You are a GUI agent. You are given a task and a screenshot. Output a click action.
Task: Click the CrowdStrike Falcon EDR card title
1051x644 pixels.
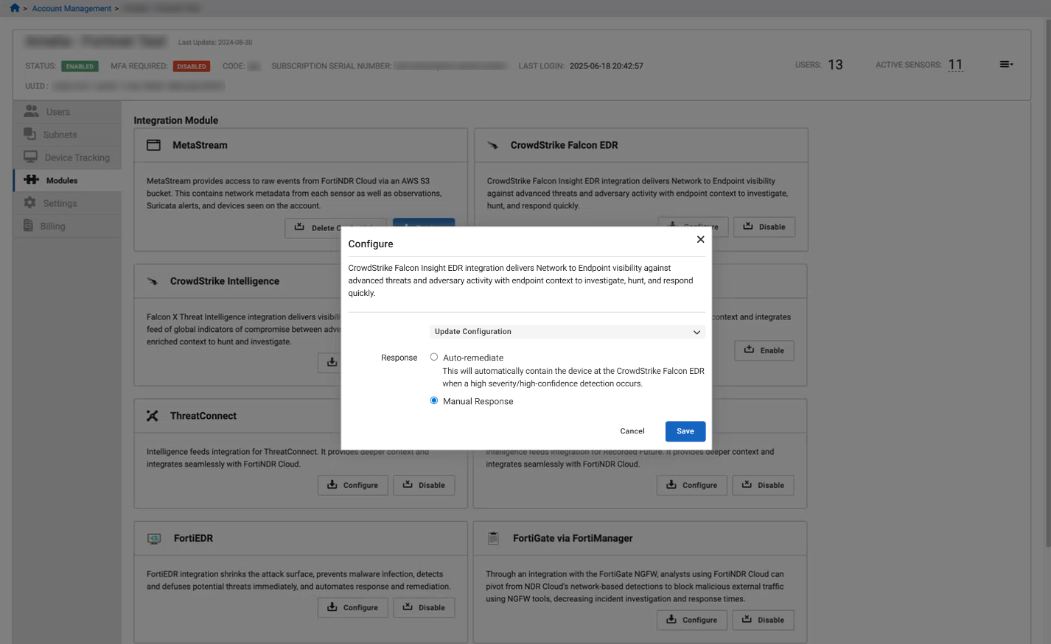coord(565,145)
